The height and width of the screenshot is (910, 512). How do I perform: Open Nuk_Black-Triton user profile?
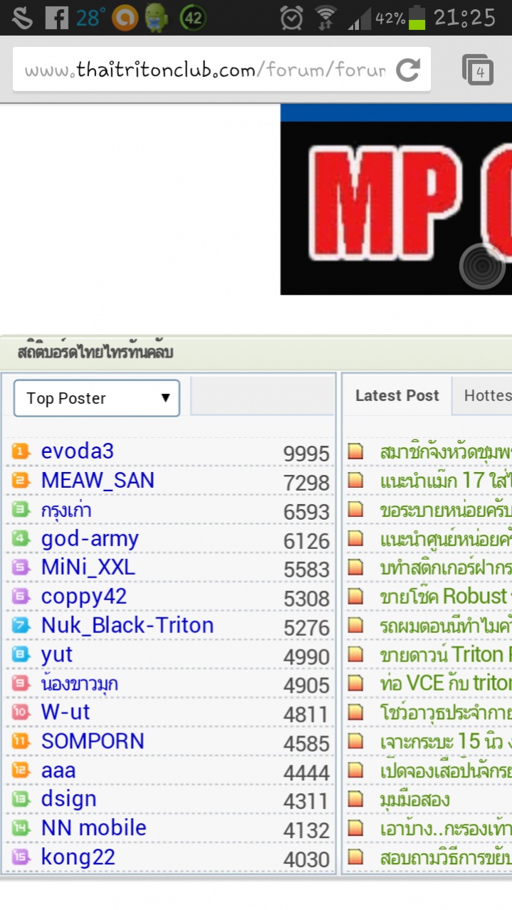pyautogui.click(x=127, y=626)
